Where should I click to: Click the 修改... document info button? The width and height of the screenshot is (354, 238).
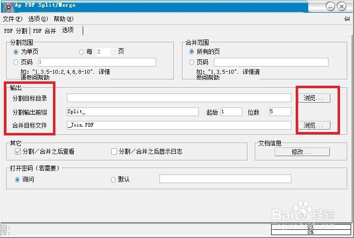coord(302,152)
